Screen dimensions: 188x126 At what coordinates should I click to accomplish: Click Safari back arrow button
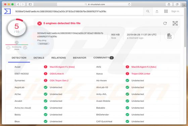pos(18,4)
